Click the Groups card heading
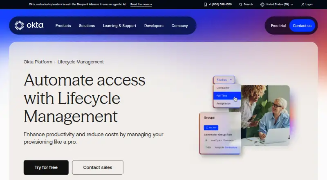327x180 pixels. point(209,117)
